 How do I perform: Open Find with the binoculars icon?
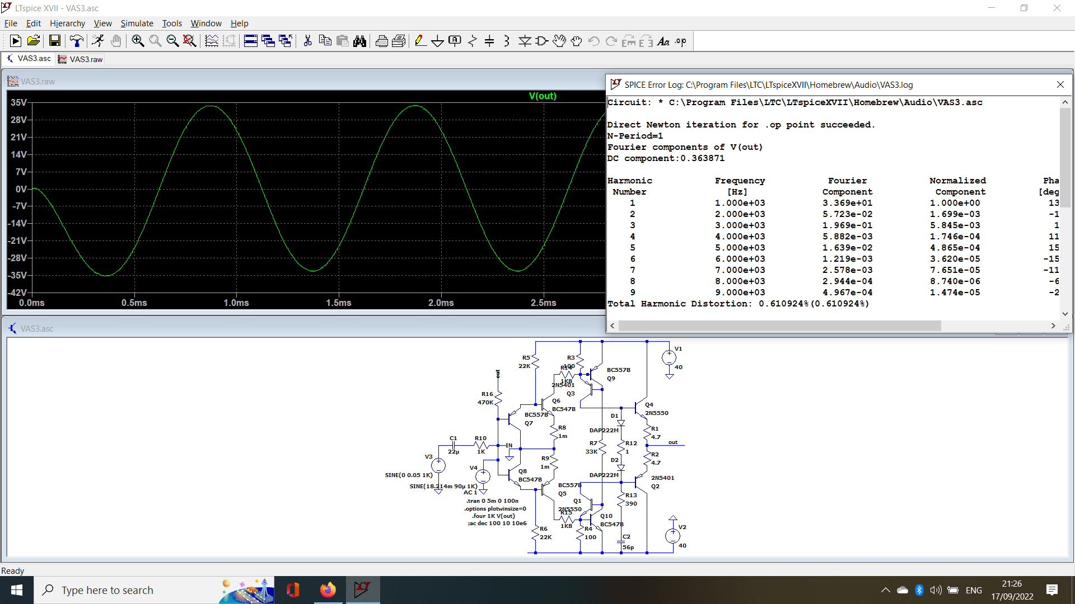[359, 41]
